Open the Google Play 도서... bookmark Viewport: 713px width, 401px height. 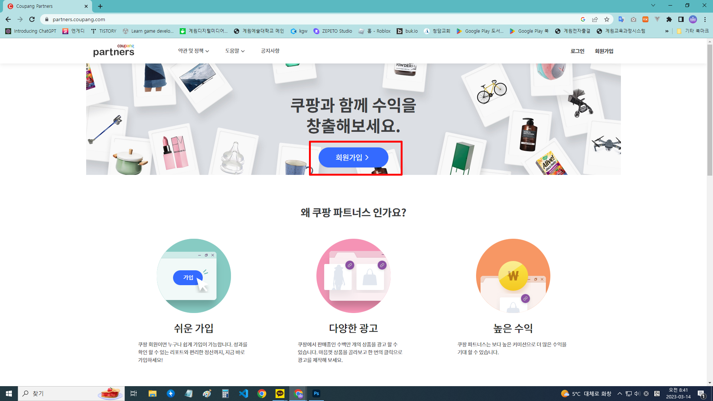480,31
